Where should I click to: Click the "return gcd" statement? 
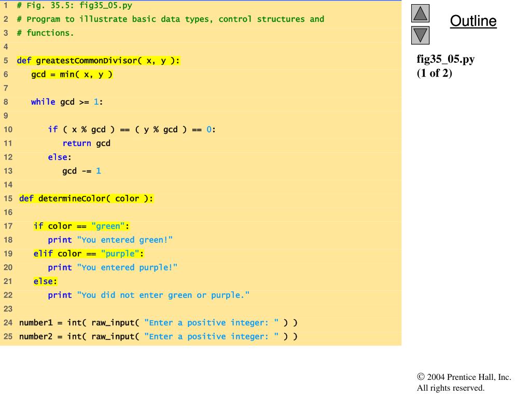[x=87, y=144]
